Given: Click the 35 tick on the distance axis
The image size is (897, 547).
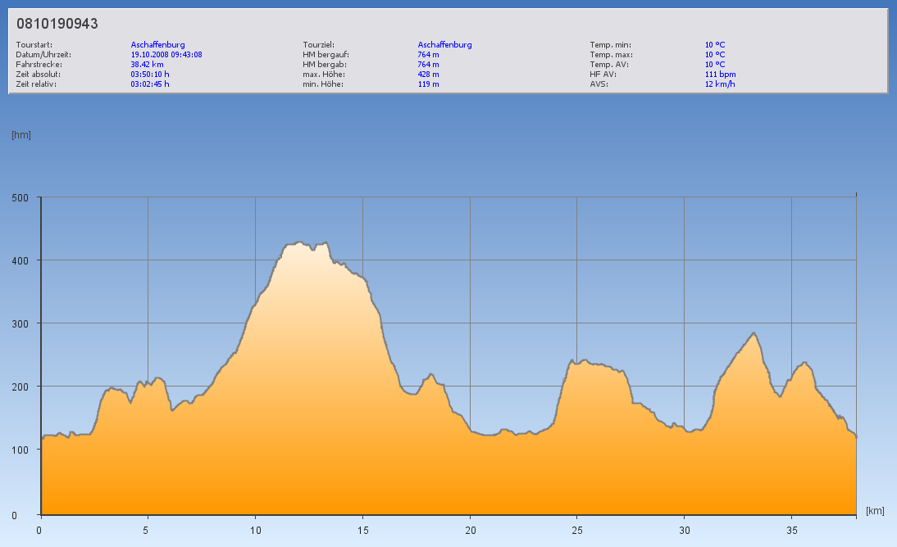Looking at the screenshot, I should (x=791, y=530).
